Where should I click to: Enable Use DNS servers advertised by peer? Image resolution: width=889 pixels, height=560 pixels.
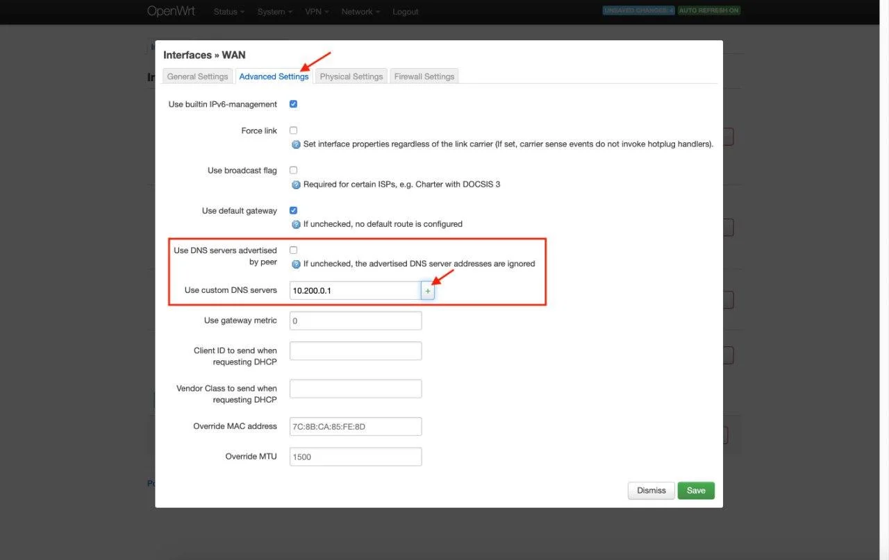point(293,251)
